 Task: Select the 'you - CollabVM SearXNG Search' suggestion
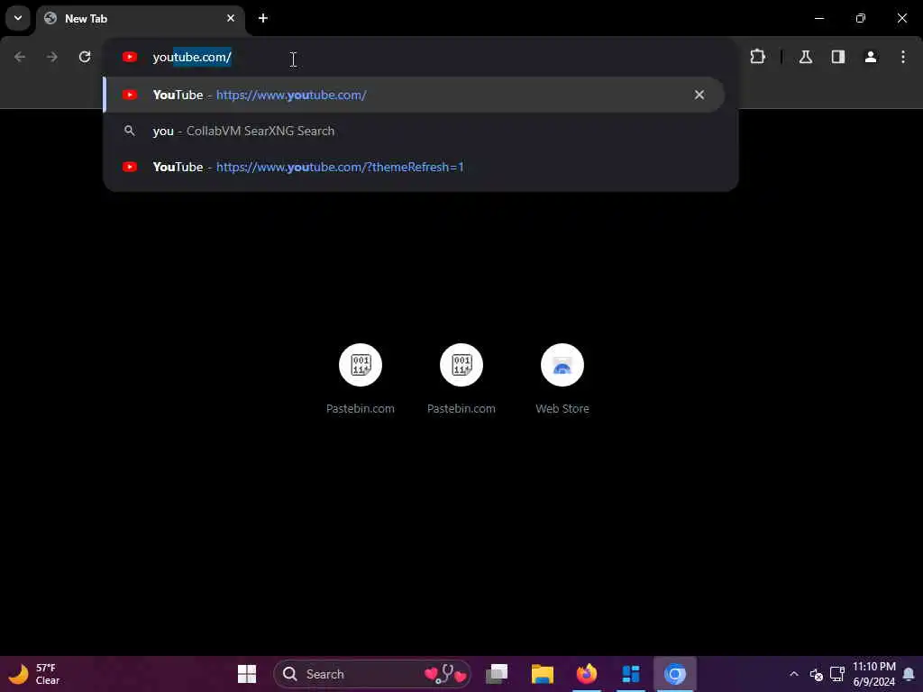click(x=413, y=132)
